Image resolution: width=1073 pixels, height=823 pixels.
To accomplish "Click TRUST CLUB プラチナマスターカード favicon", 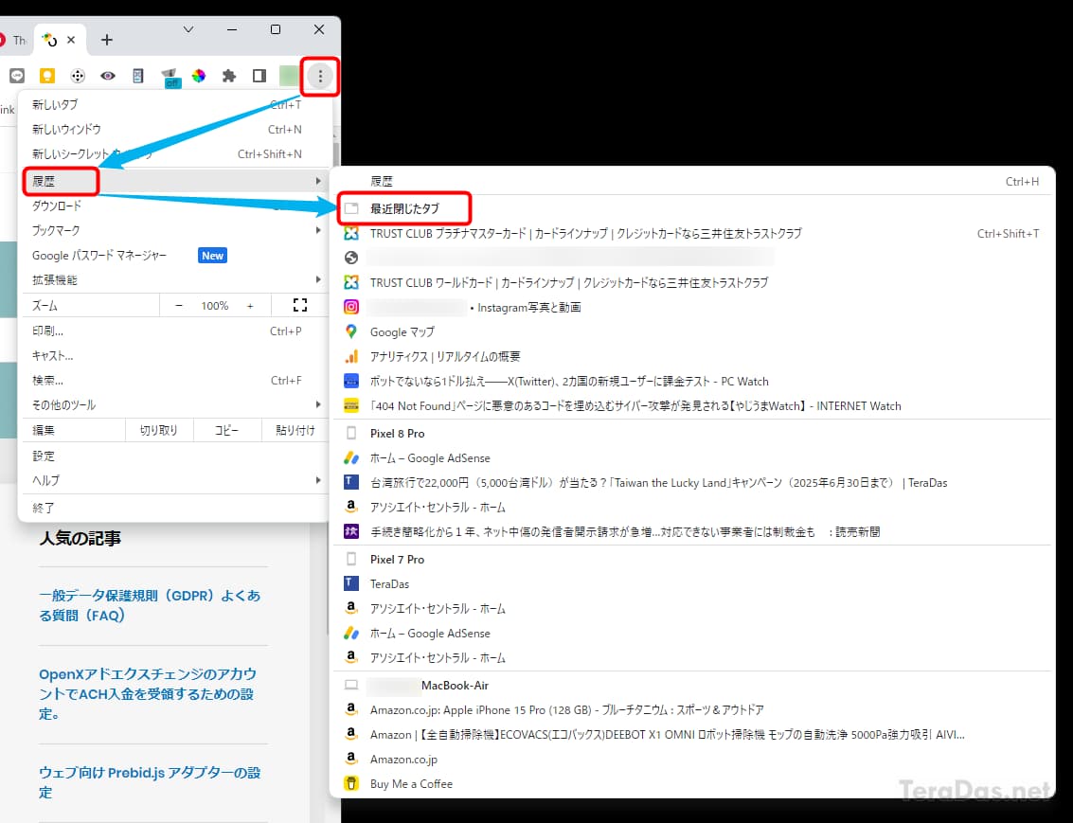I will click(x=351, y=233).
